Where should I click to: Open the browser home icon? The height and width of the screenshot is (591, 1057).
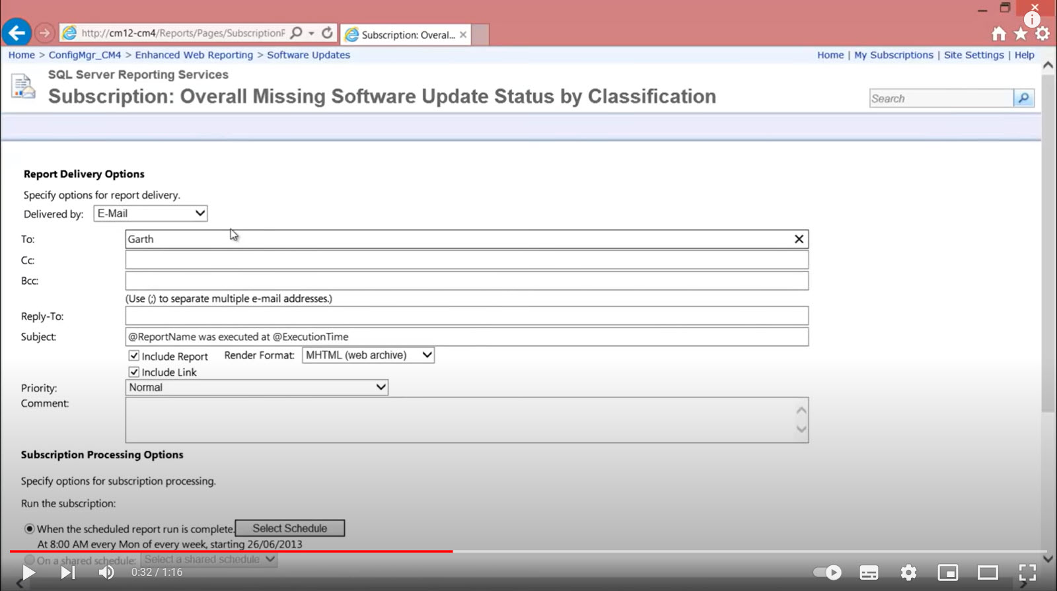pos(998,34)
